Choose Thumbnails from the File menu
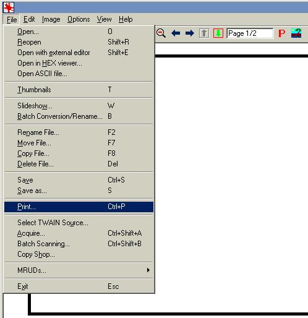 pyautogui.click(x=79, y=90)
